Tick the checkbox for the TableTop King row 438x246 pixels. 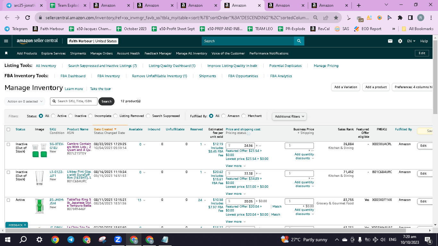pos(8,200)
